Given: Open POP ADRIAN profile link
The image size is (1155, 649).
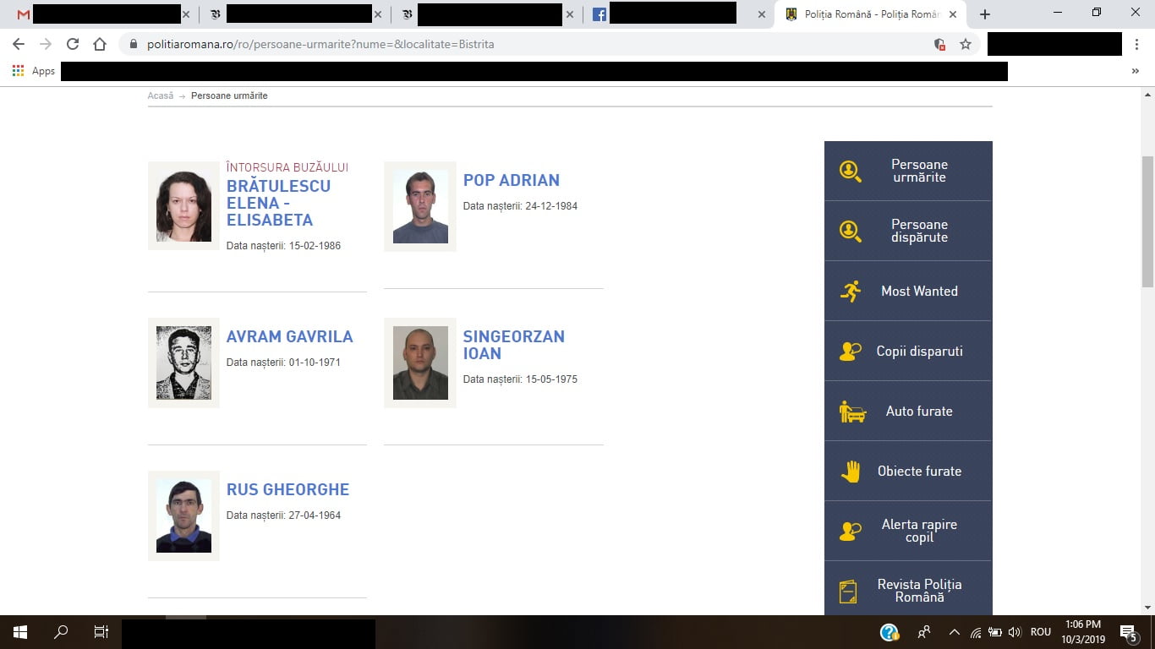Looking at the screenshot, I should pyautogui.click(x=511, y=180).
